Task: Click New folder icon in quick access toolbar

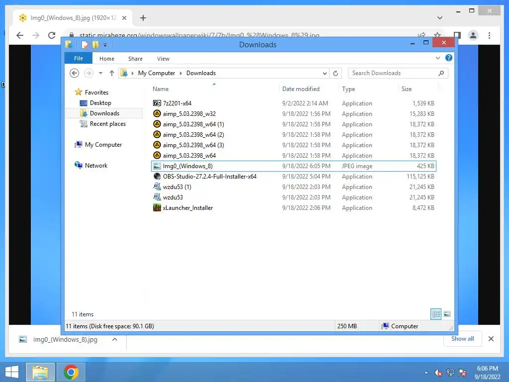Action: (x=95, y=44)
